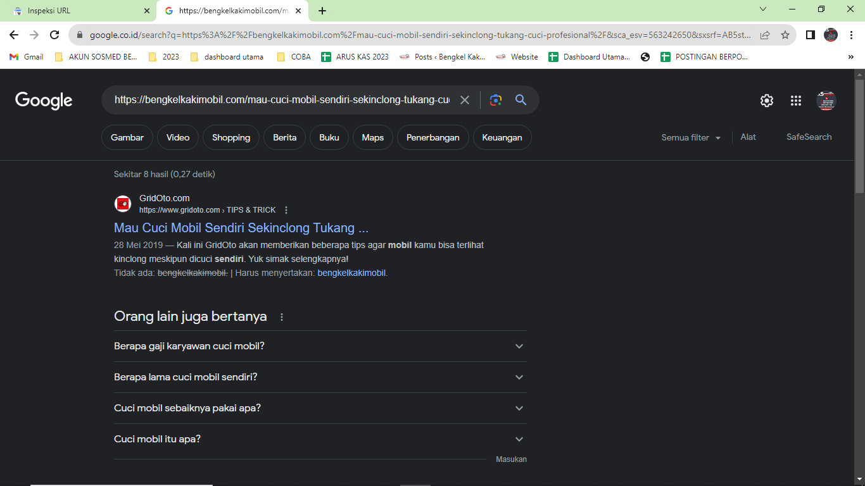Bookmark this page with the star icon
865x486 pixels.
pyautogui.click(x=785, y=35)
